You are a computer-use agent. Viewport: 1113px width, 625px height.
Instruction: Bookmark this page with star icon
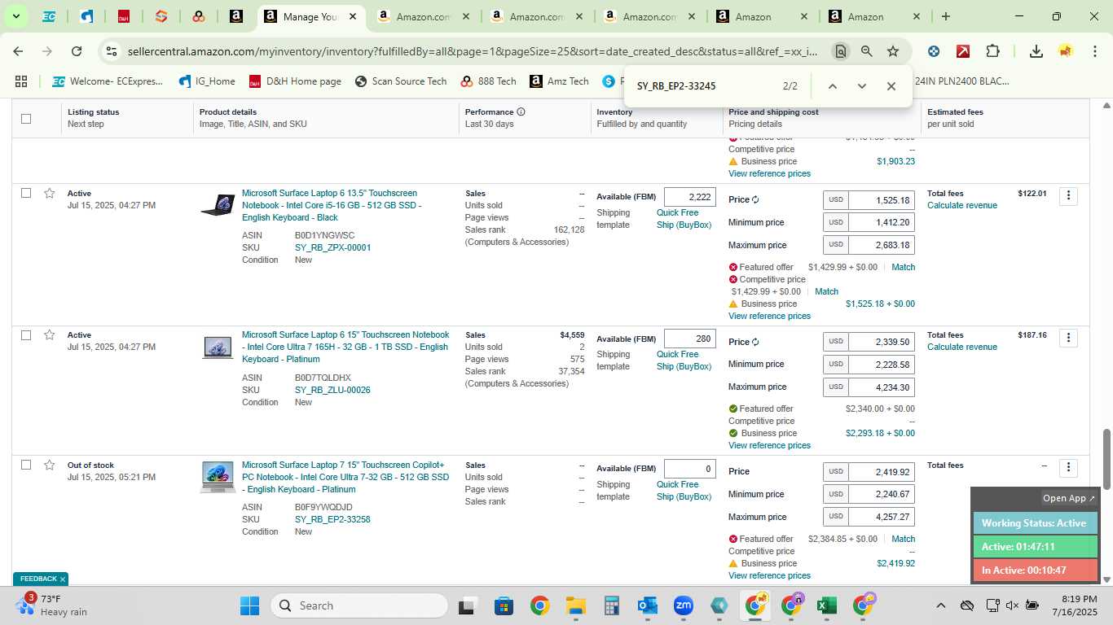(893, 51)
